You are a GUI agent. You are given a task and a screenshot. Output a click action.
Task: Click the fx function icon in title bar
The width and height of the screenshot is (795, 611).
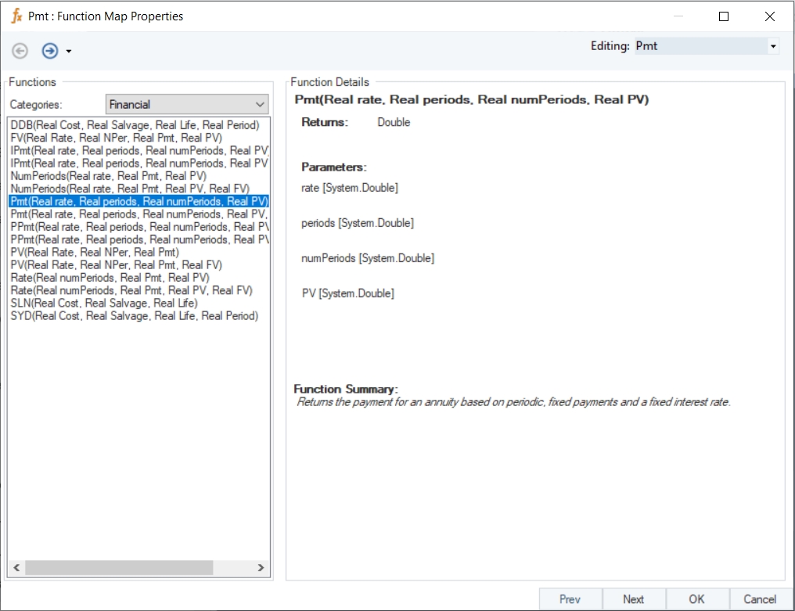(x=16, y=16)
